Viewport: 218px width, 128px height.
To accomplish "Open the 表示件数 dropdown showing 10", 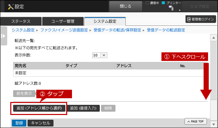I will pyautogui.click(x=100, y=55).
